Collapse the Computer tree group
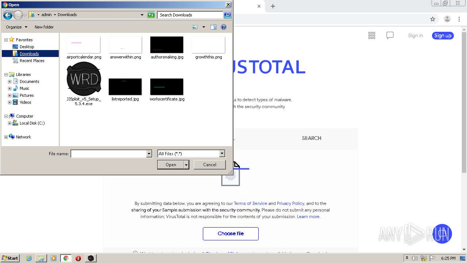 pyautogui.click(x=6, y=116)
